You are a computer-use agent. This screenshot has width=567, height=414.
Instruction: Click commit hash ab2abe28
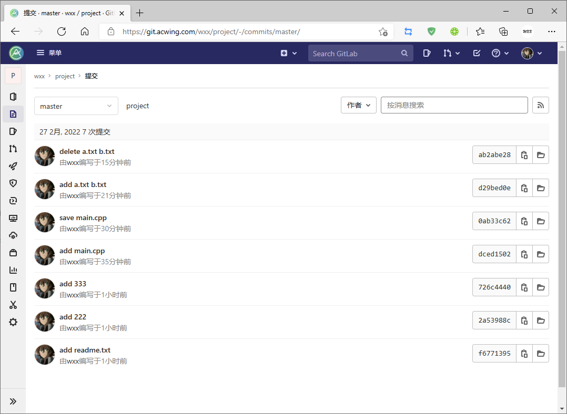pos(494,154)
